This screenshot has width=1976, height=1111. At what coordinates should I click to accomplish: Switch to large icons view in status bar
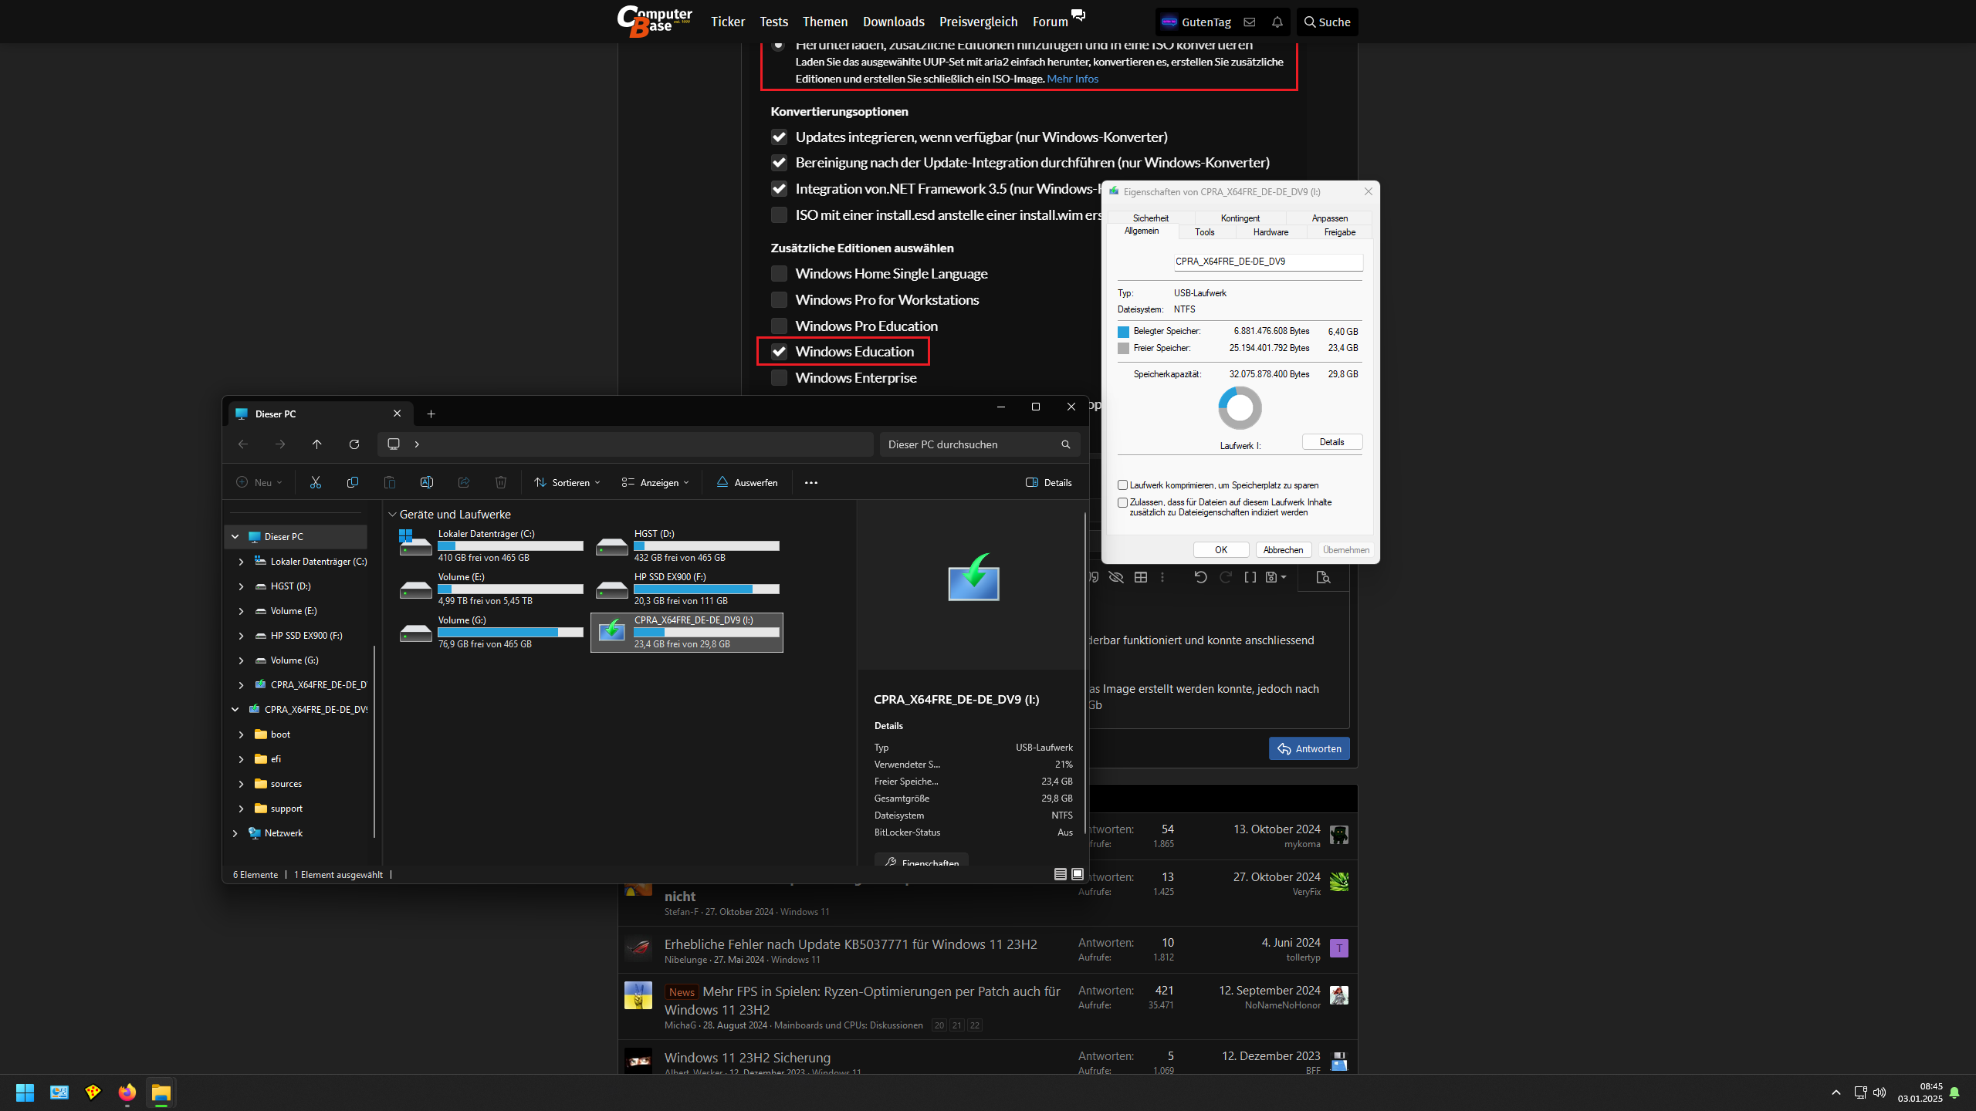coord(1078,874)
